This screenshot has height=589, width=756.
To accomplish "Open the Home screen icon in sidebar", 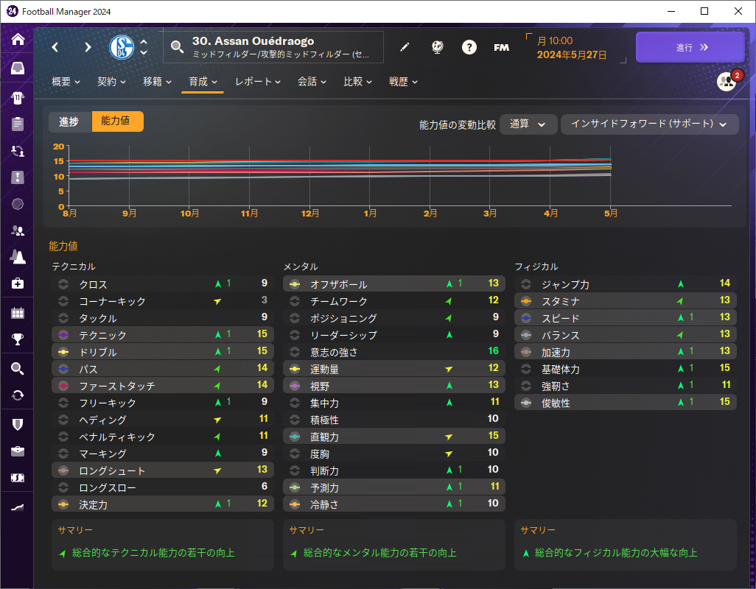I will click(x=18, y=39).
